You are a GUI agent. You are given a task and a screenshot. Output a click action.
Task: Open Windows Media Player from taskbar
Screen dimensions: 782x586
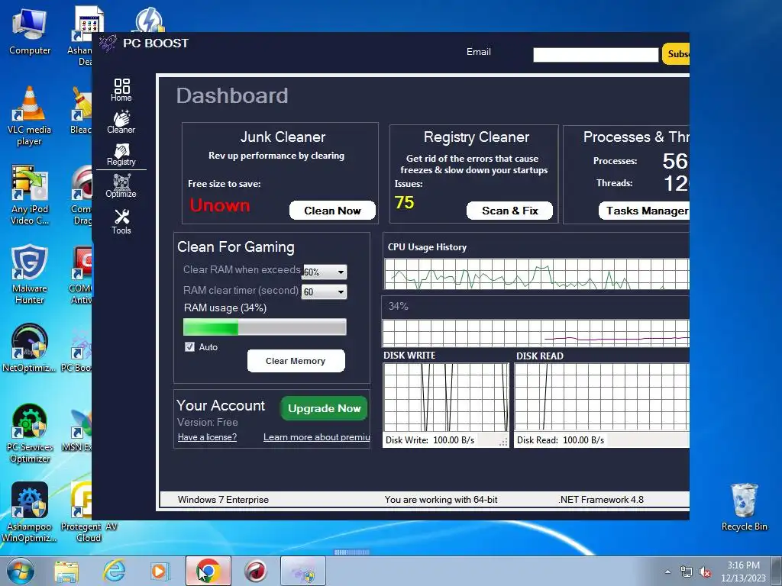click(x=160, y=571)
